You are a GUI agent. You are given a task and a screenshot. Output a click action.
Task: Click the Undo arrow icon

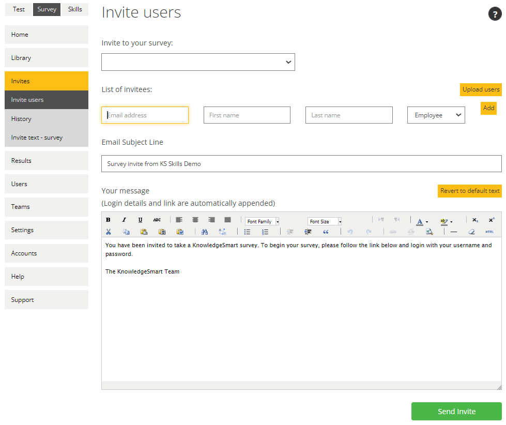coord(350,232)
